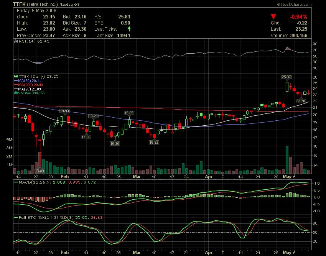Viewport: 326px width, 256px height.
Task: Click the 80 stochastic axis label
Action: [x=315, y=223]
